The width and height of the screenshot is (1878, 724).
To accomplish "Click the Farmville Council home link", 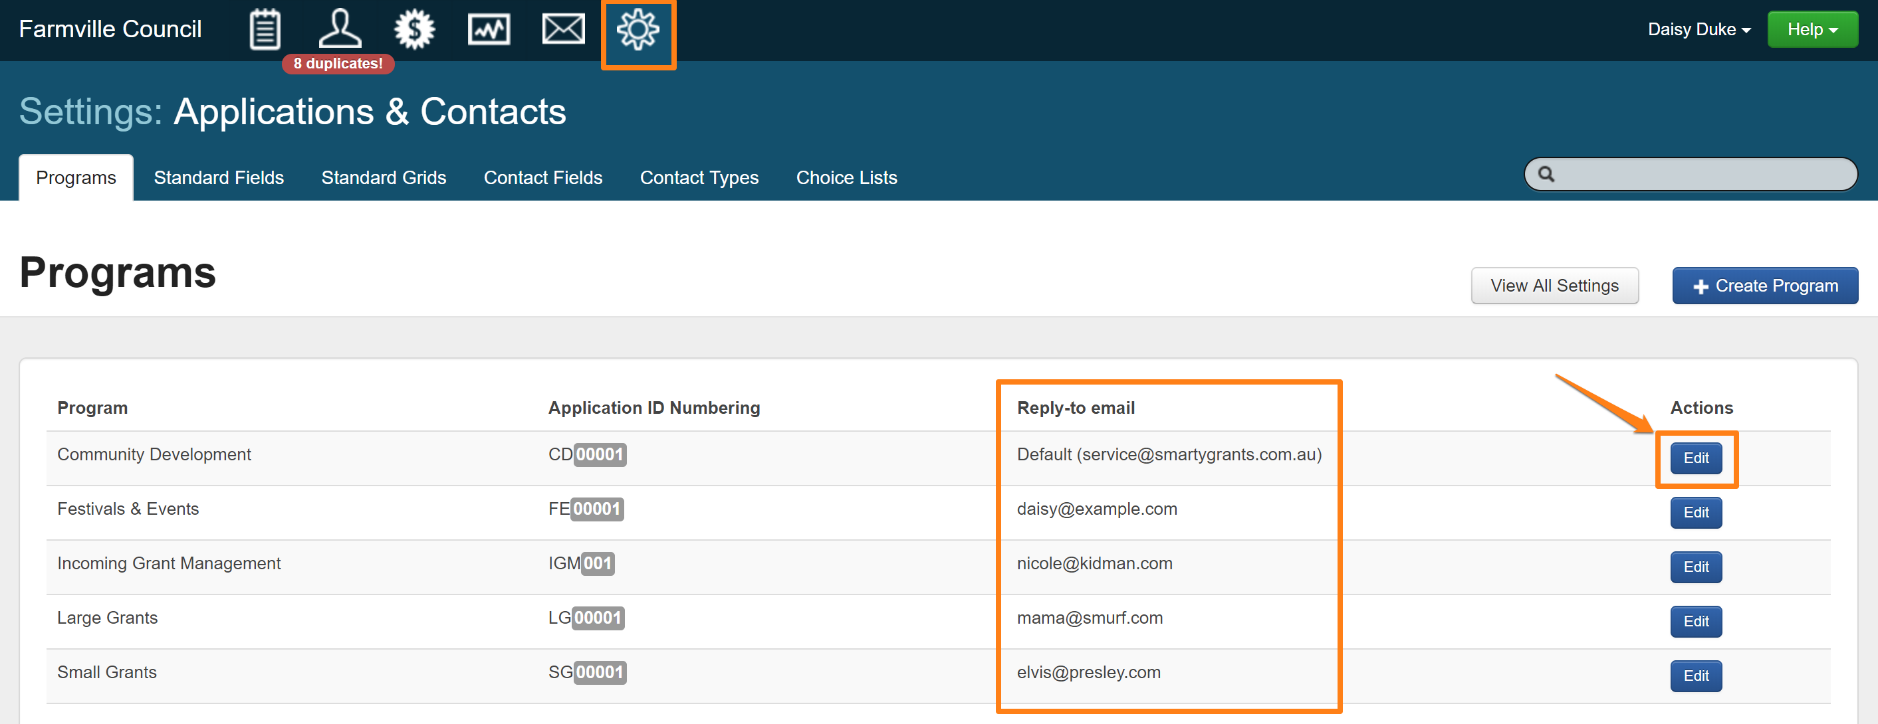I will [x=110, y=30].
